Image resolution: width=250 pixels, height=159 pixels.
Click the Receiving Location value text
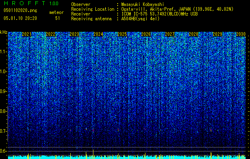(x=177, y=9)
